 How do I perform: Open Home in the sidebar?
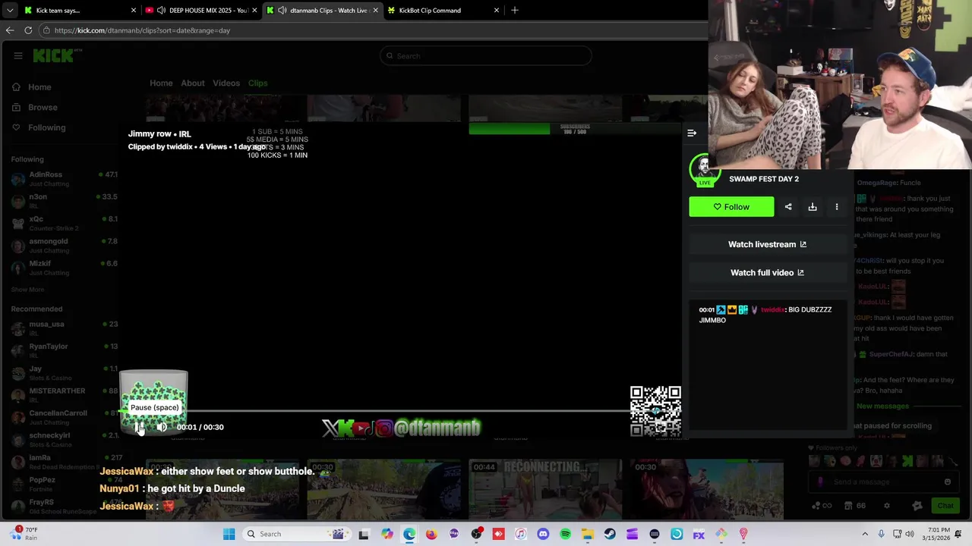(x=39, y=87)
